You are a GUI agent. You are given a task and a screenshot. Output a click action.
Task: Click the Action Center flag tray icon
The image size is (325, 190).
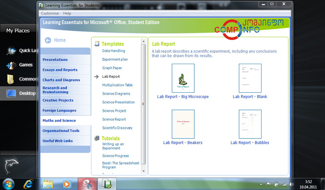click(268, 184)
